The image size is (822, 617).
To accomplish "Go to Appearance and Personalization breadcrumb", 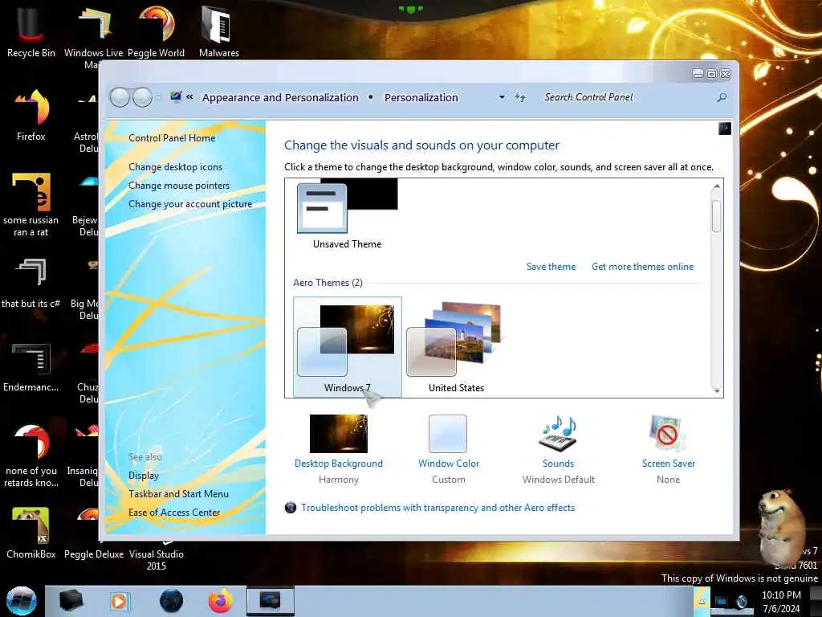I will (280, 97).
